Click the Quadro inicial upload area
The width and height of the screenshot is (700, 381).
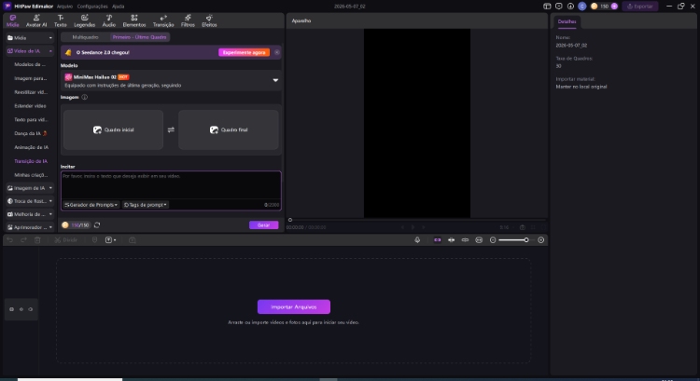(x=113, y=129)
